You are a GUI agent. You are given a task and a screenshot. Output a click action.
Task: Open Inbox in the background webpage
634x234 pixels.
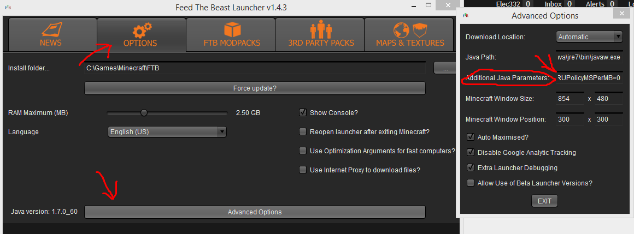coord(554,4)
